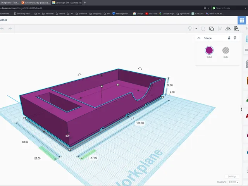
Task: Open the YouTube bookmark
Action: 151,14
